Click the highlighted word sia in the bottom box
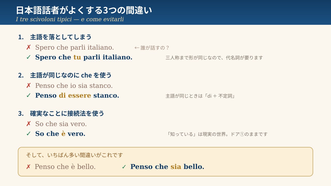This screenshot has height=186, width=331. (176, 167)
